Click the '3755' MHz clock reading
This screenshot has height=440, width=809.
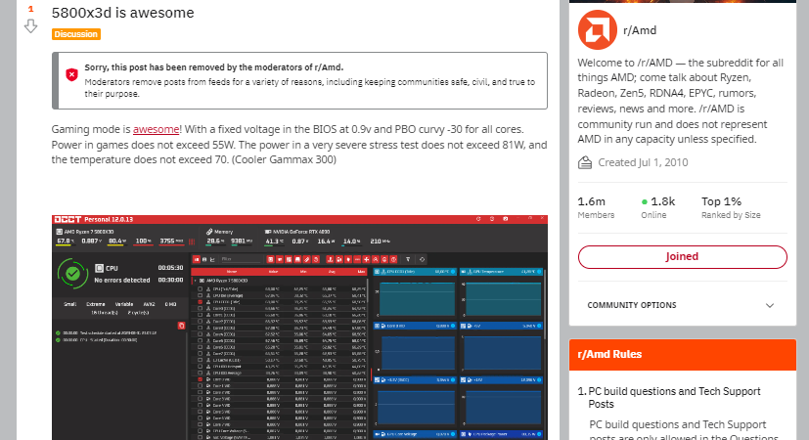click(167, 241)
